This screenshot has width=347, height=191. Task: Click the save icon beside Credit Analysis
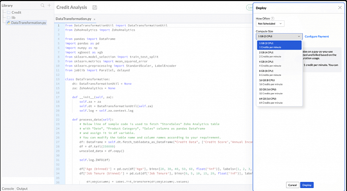tap(95, 7)
